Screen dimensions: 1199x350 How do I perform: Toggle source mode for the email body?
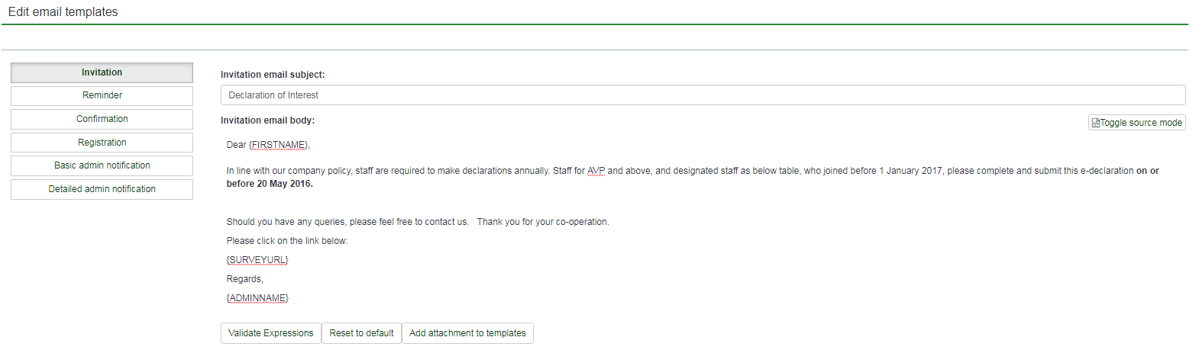1136,123
